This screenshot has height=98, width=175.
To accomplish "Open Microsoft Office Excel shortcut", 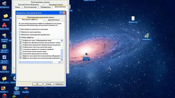I will point(4,49).
